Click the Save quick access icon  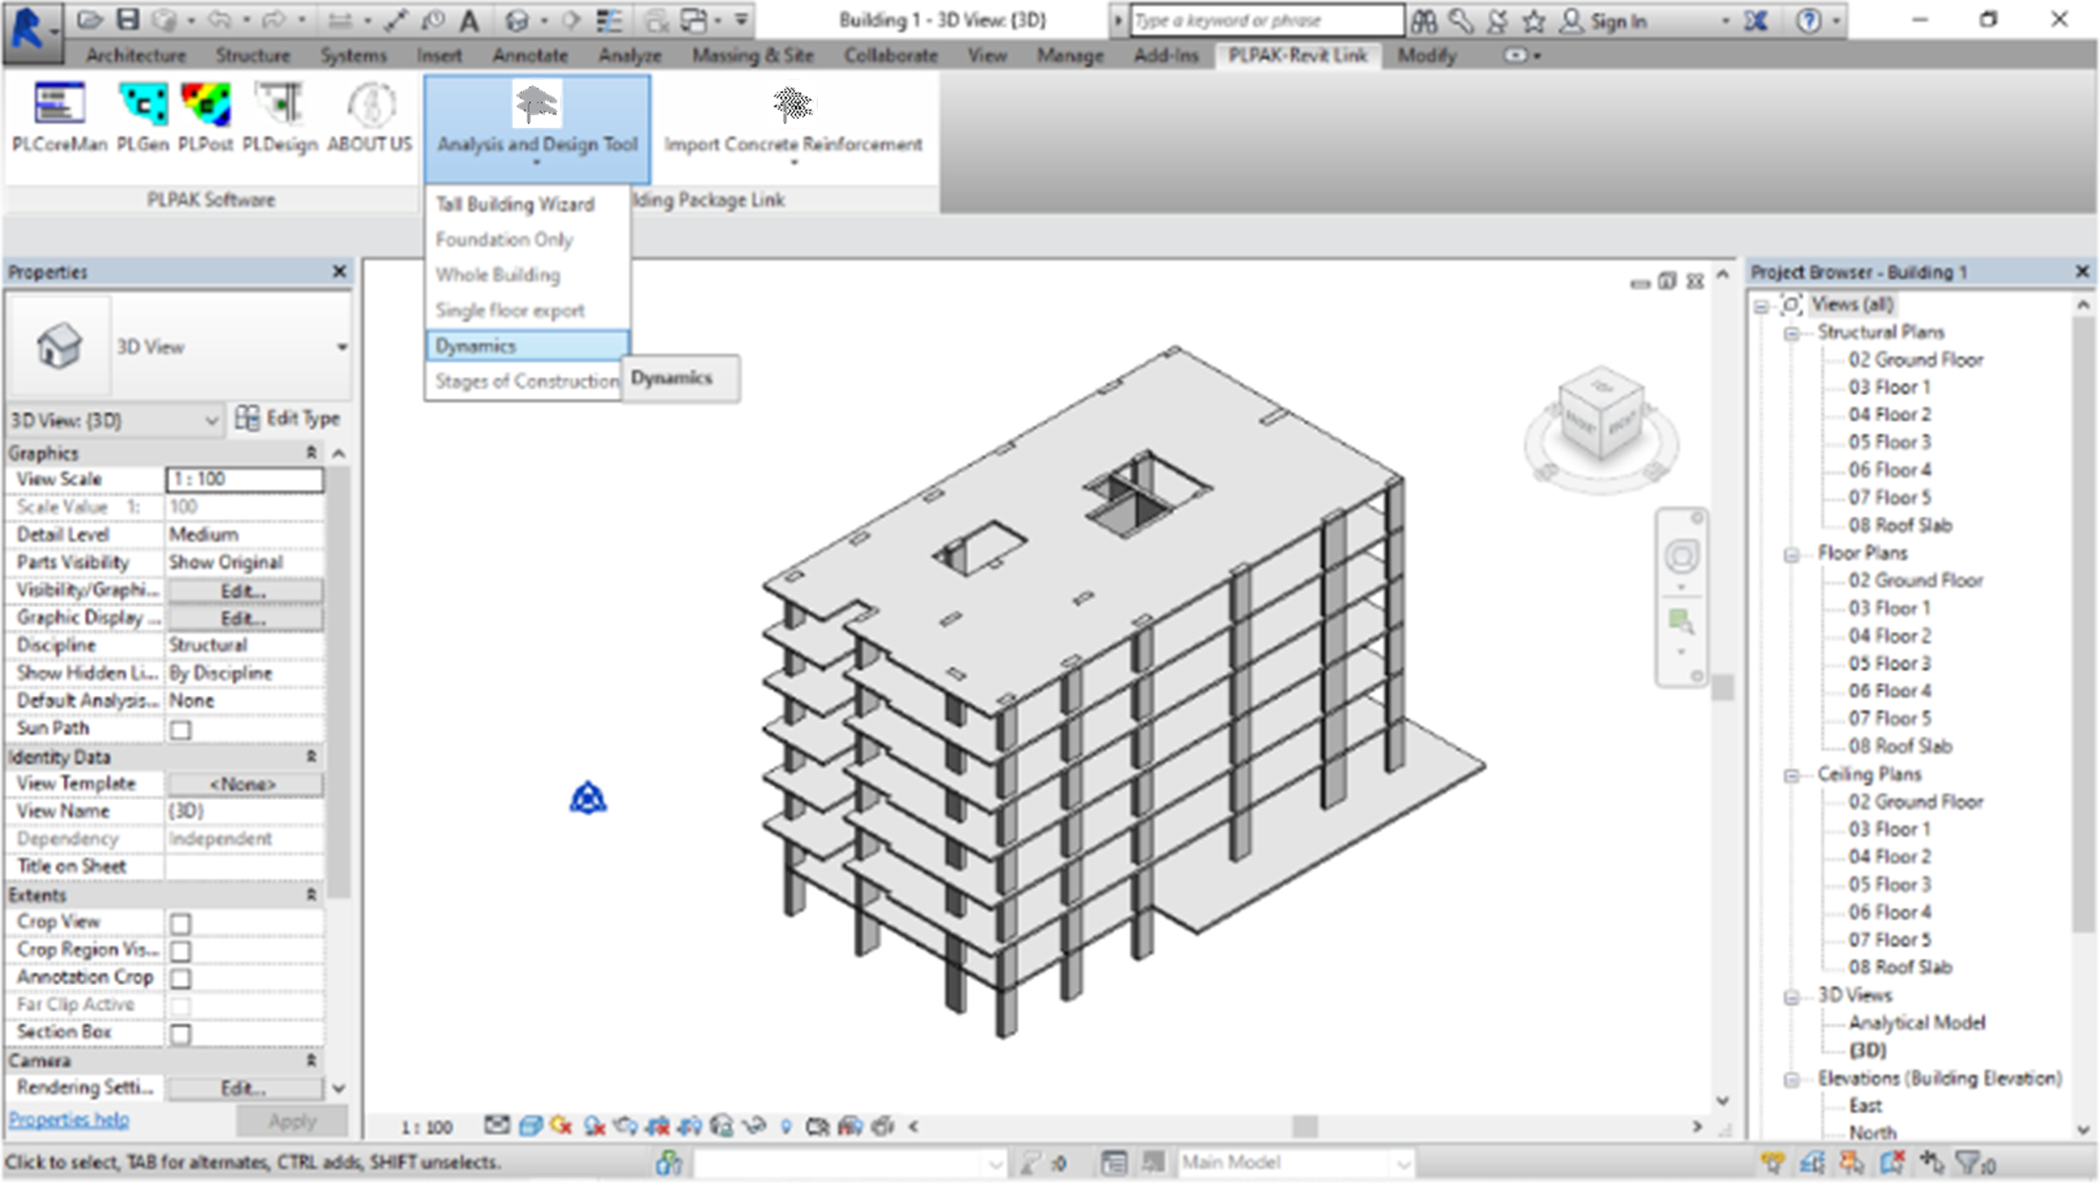pyautogui.click(x=128, y=19)
